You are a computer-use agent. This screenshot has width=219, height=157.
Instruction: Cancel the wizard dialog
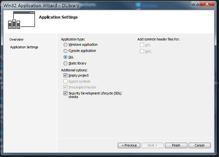coord(200,145)
